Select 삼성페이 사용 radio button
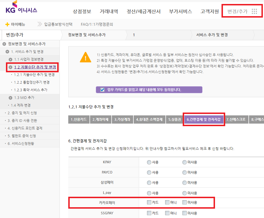Screen dimensions: 264x218 click(x=149, y=183)
